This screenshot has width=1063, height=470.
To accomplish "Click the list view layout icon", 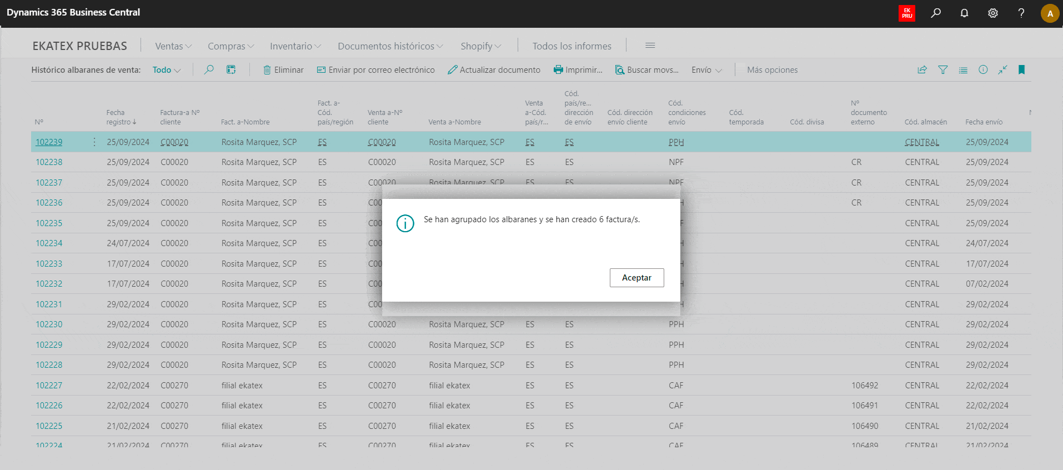I will [963, 70].
